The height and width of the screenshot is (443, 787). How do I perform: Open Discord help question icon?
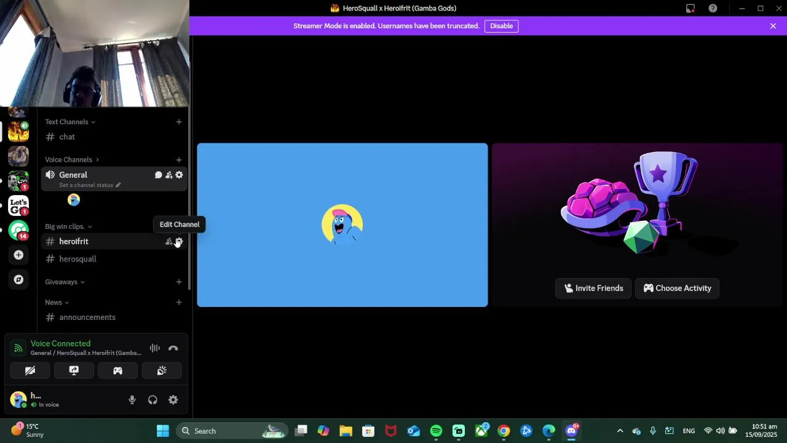[x=713, y=8]
